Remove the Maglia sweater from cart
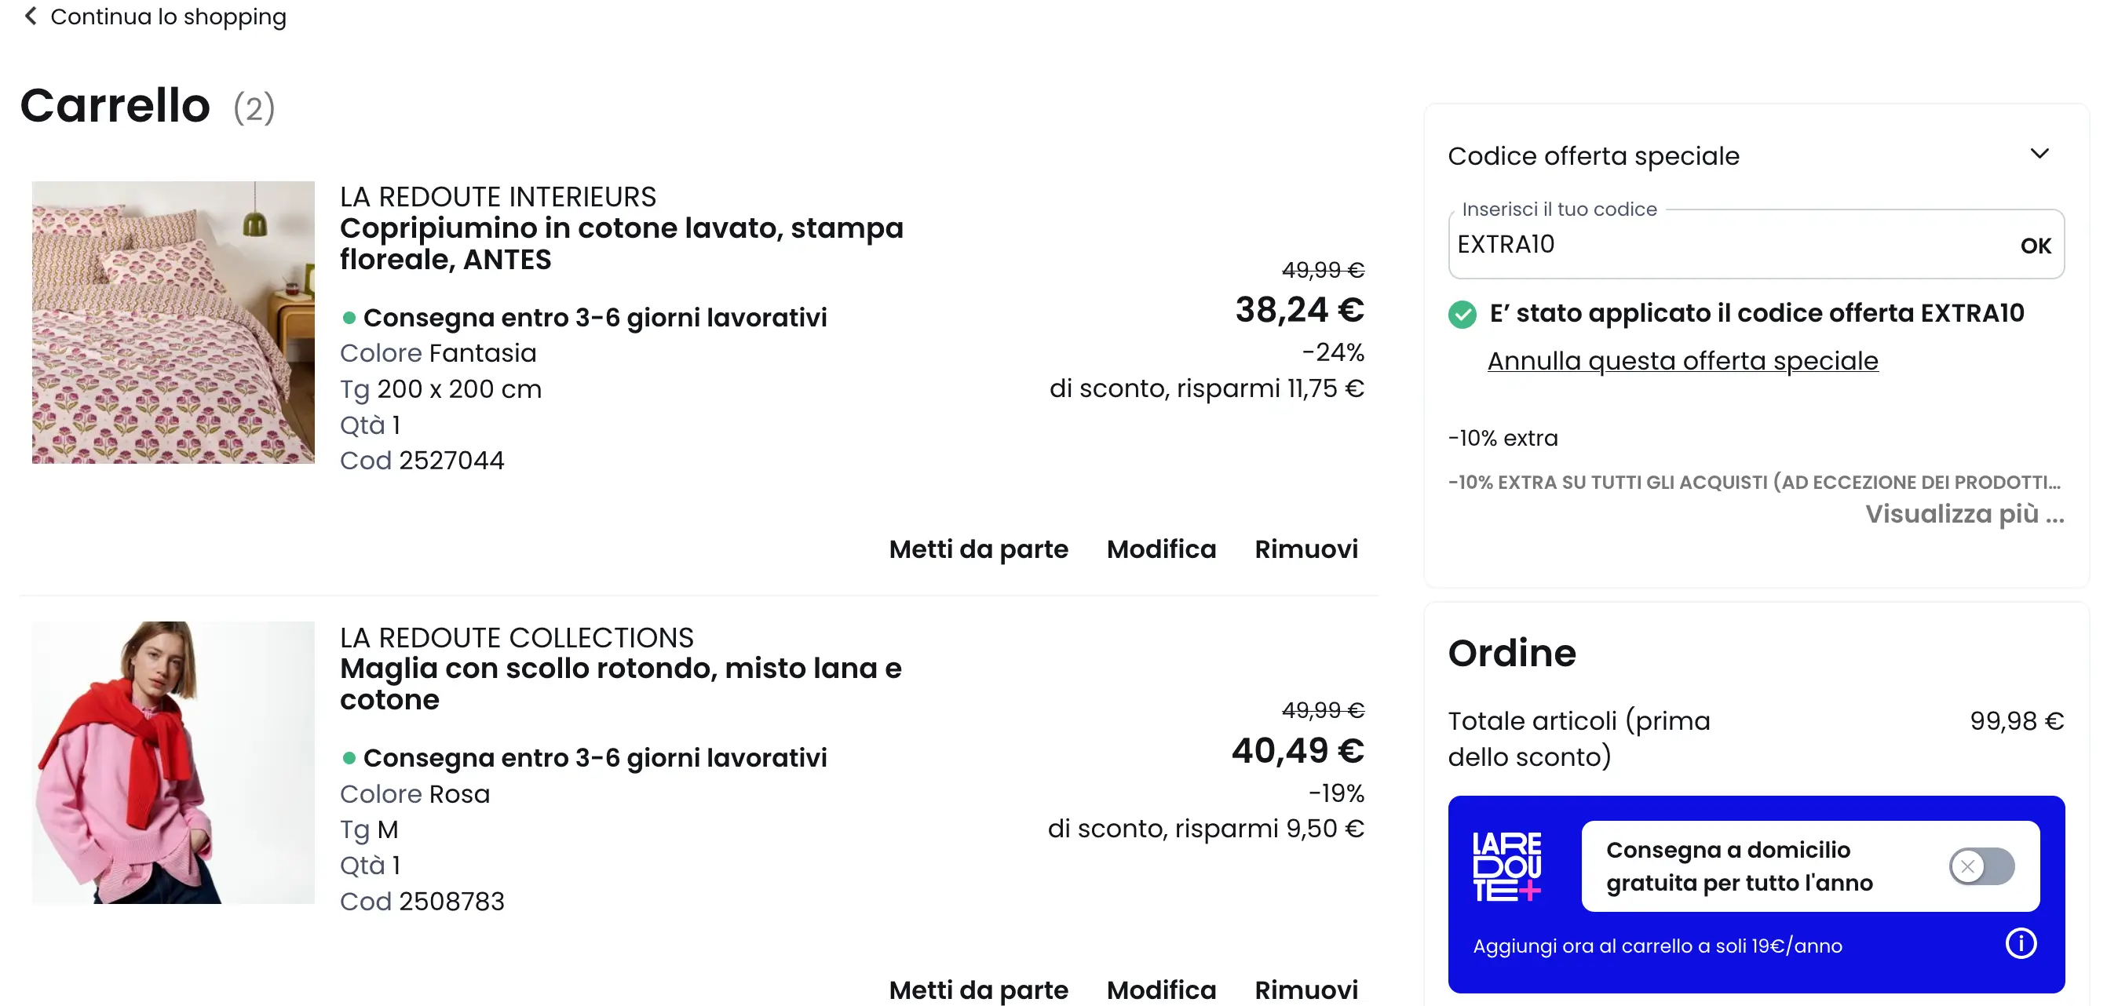Image resolution: width=2107 pixels, height=1006 pixels. pyautogui.click(x=1306, y=990)
